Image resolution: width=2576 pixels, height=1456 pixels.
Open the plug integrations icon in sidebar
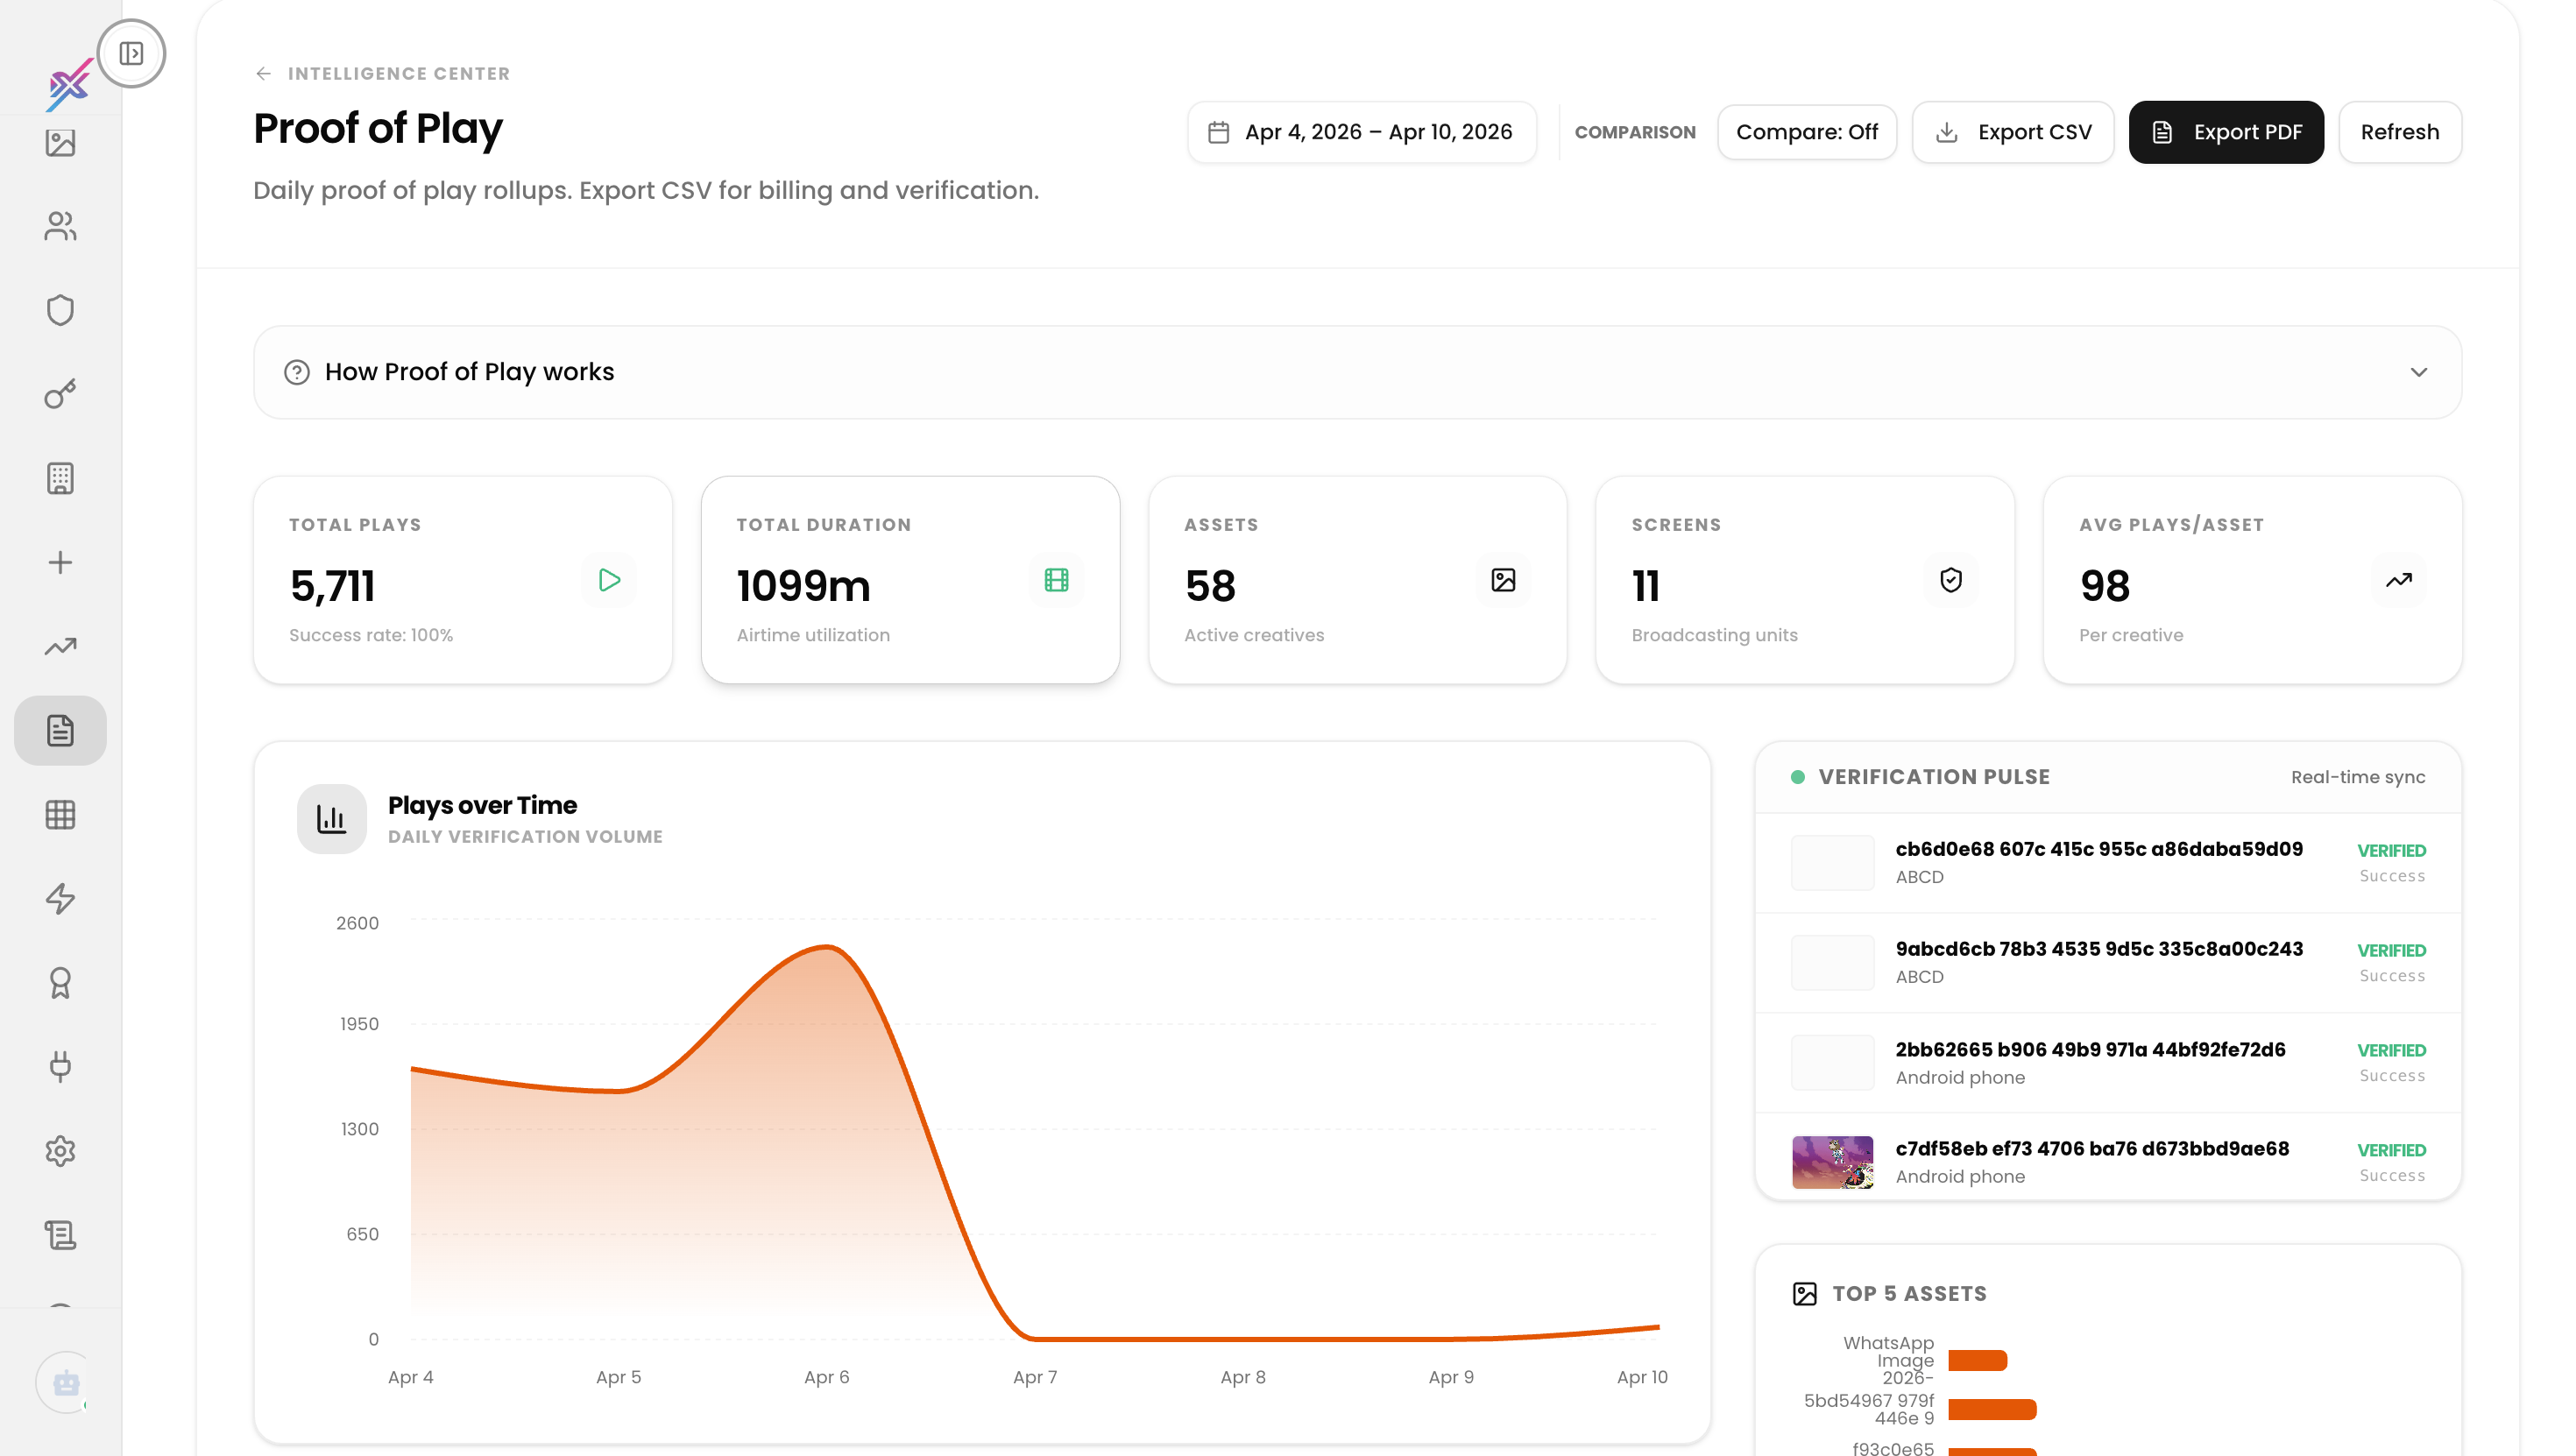tap(60, 1067)
